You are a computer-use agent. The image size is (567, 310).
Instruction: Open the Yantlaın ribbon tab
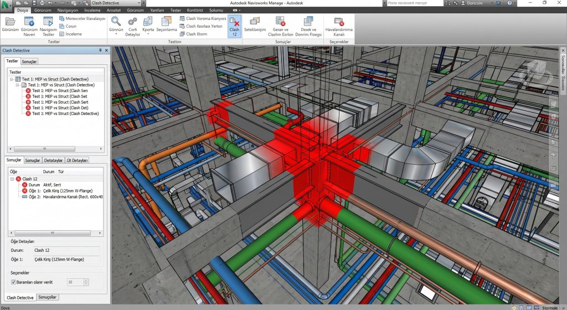(x=157, y=10)
